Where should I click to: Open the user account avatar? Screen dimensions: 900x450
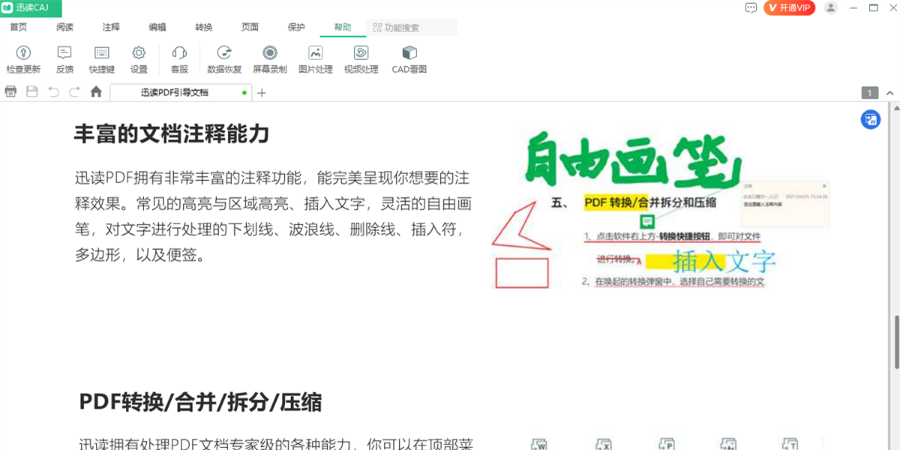click(x=830, y=7)
